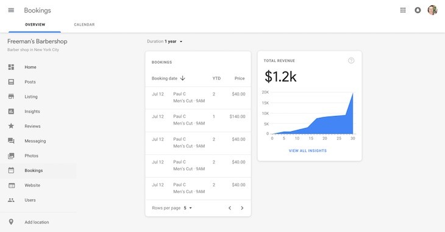Click the Messaging chat icon

pyautogui.click(x=11, y=141)
